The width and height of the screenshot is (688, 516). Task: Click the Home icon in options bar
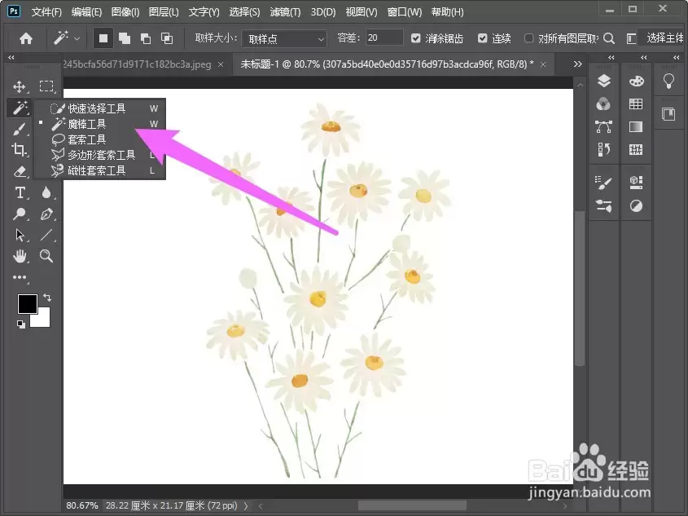[x=26, y=38]
